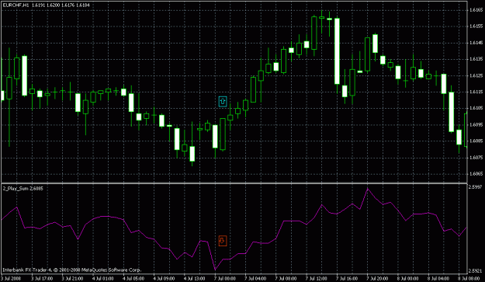Click the 4 Jul 05:00 time label
Screen dimensions: 485x282
point(133,278)
